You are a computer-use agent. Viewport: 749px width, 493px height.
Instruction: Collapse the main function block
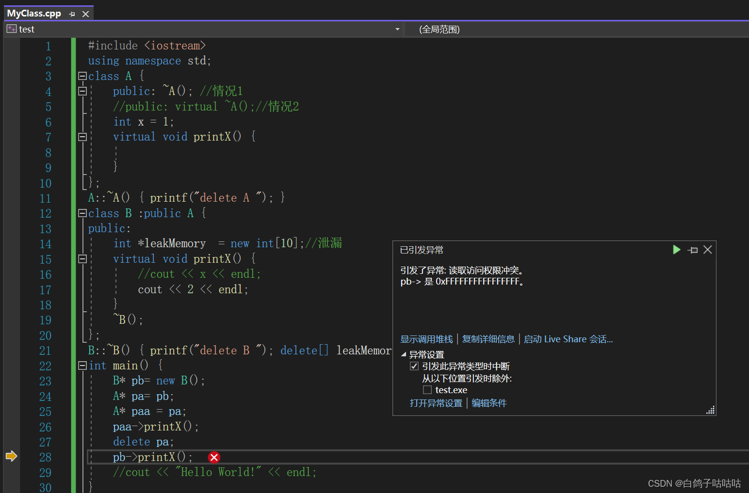tap(82, 366)
